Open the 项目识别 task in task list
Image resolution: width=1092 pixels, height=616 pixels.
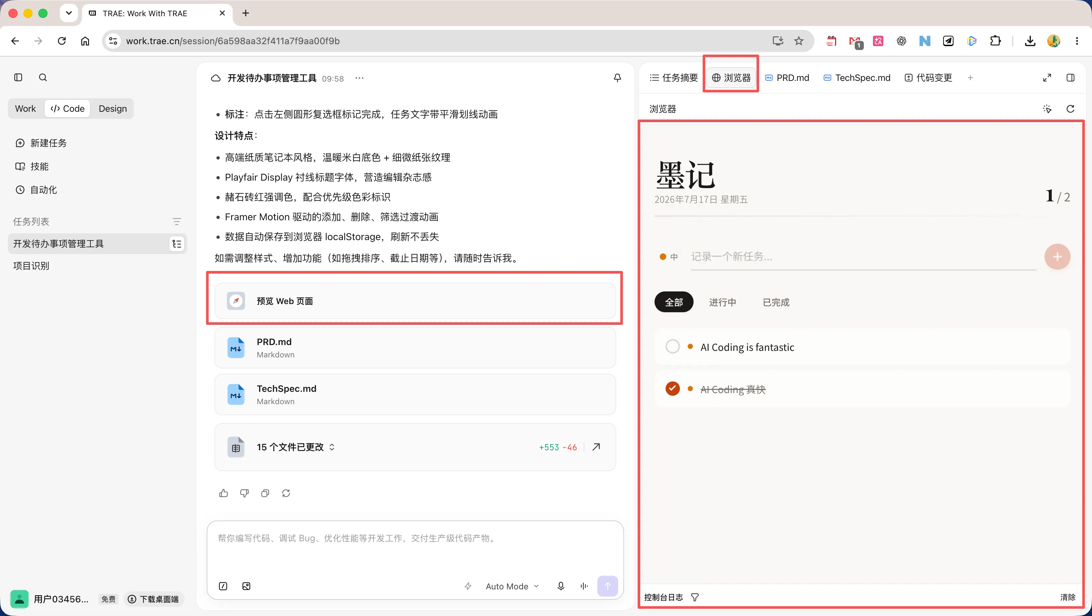(97, 266)
